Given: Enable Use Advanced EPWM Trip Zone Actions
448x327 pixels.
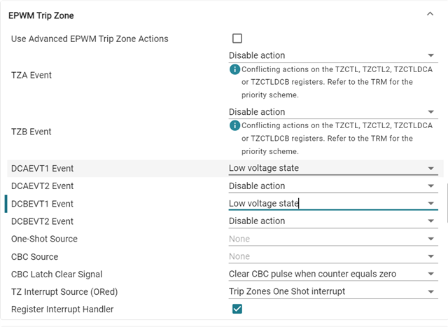Looking at the screenshot, I should click(237, 39).
